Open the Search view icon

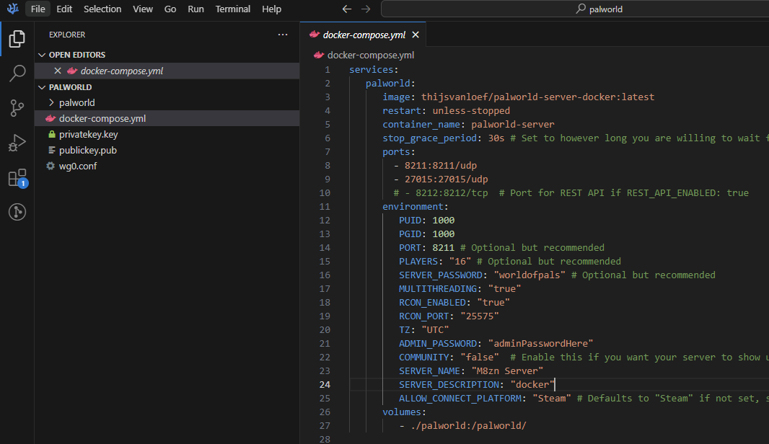[x=17, y=73]
